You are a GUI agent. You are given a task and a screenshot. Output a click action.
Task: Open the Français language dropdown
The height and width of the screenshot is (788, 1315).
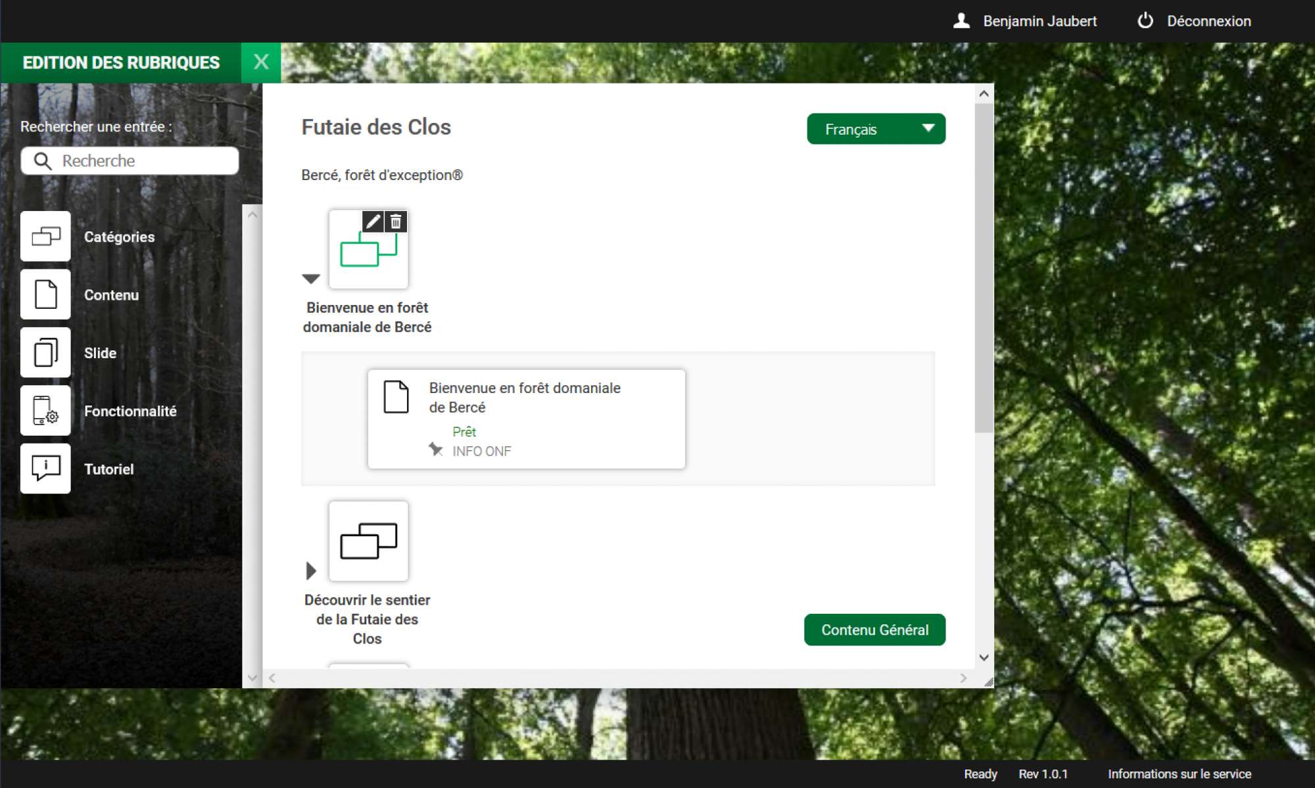[x=876, y=129]
